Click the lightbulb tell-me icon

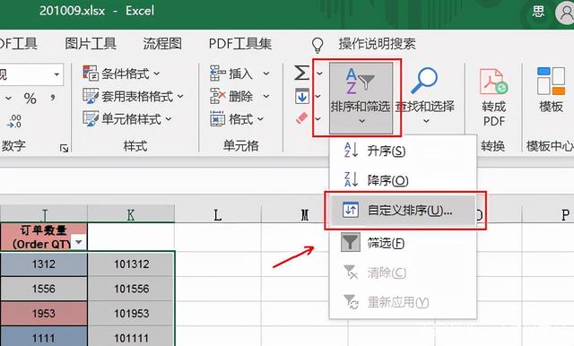pos(317,45)
